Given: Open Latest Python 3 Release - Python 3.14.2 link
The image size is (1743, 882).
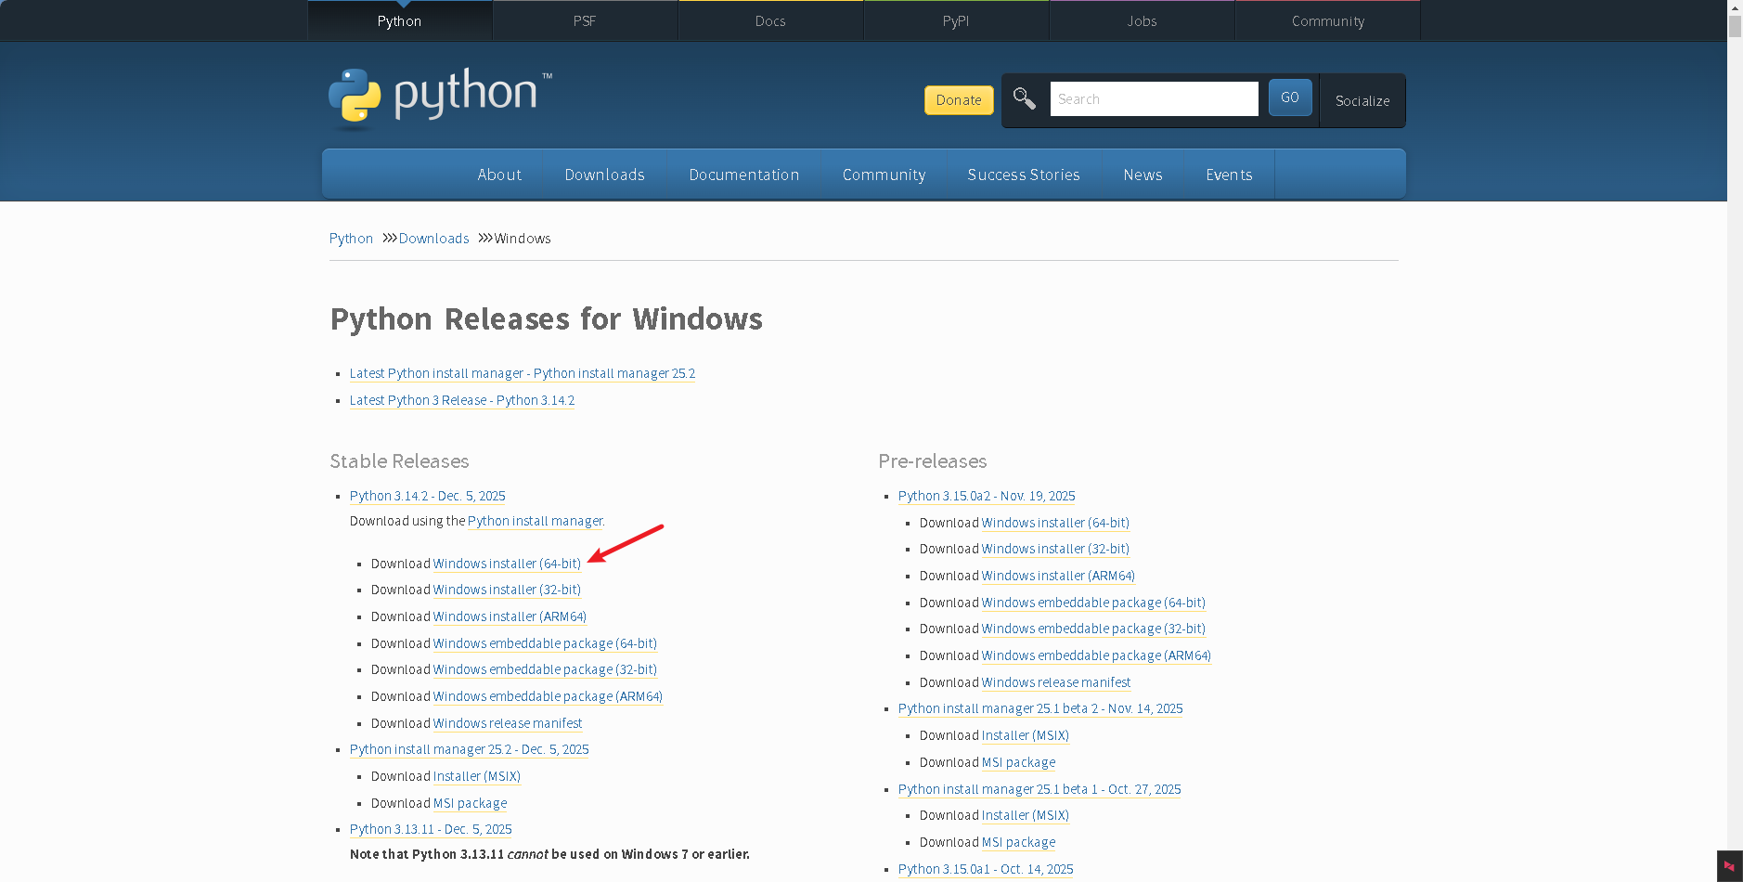Looking at the screenshot, I should [x=461, y=400].
